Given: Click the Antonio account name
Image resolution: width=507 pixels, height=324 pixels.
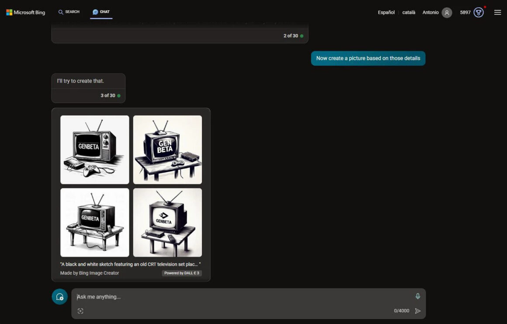Looking at the screenshot, I should tap(430, 13).
